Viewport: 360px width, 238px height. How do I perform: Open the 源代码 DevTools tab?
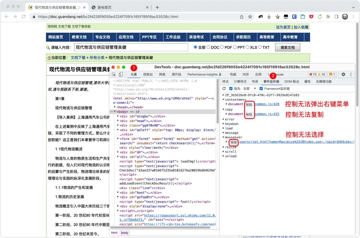[x=176, y=74]
